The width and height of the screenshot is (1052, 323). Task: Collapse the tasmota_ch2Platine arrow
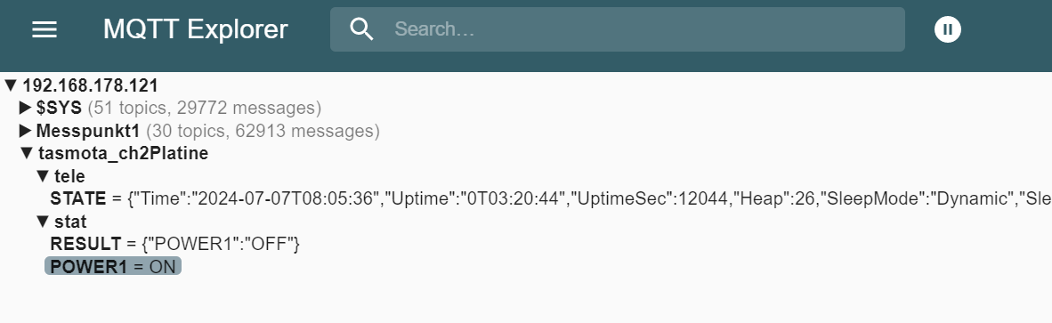tap(27, 153)
